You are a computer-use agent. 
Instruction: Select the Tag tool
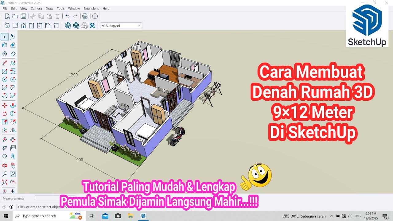click(x=13, y=54)
